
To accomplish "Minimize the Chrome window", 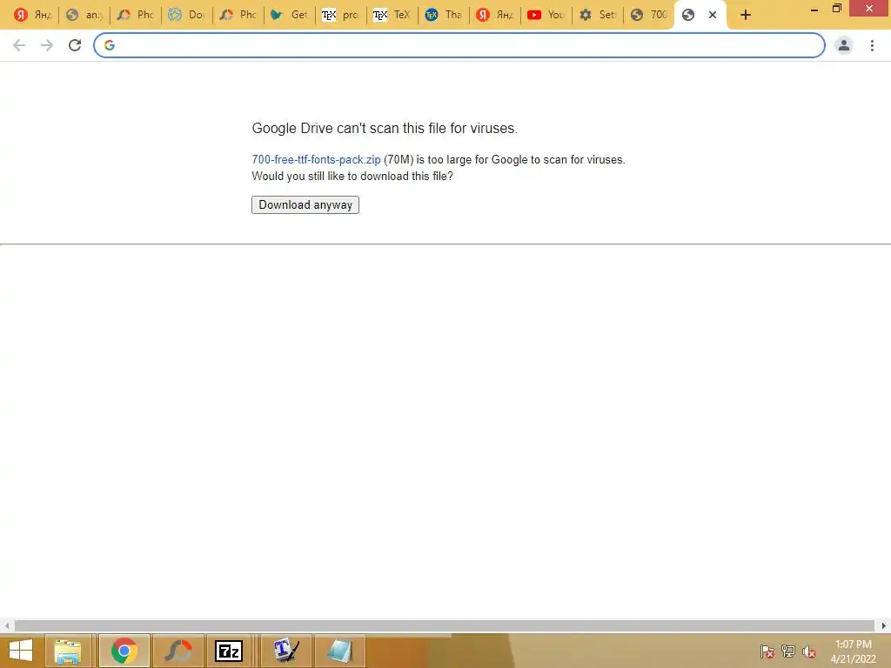I will click(814, 9).
